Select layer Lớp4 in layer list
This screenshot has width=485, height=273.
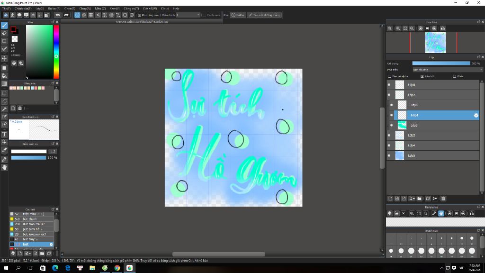[x=433, y=146]
